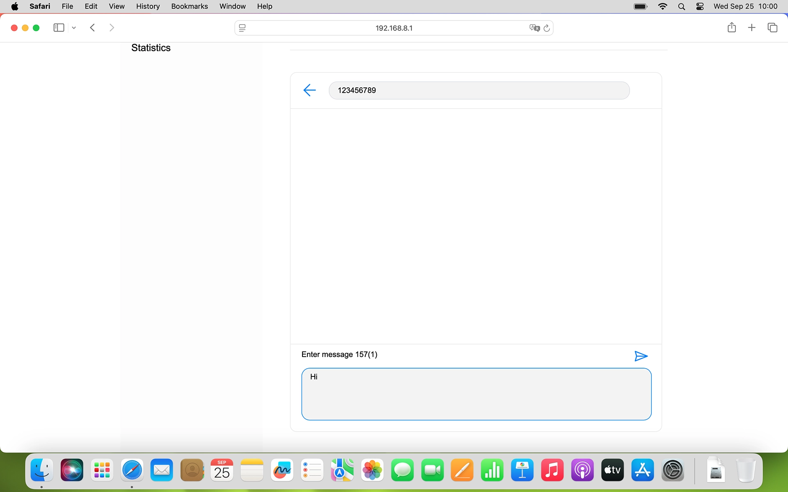Open Messages from the Dock
The image size is (788, 492).
[x=402, y=470]
